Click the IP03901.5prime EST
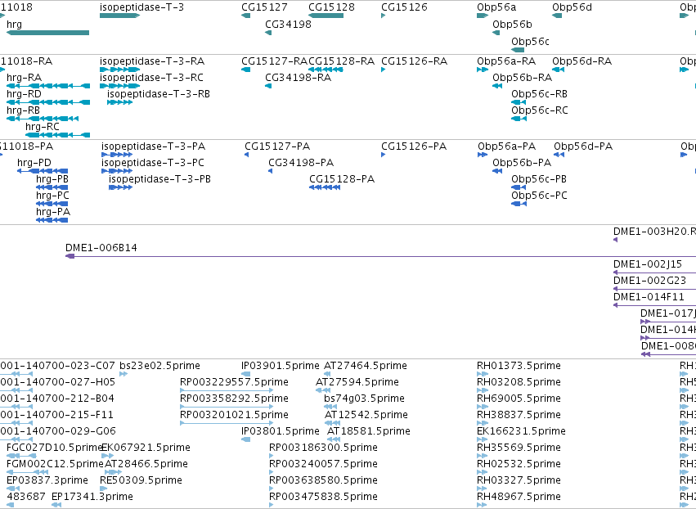The height and width of the screenshot is (509, 696). (246, 374)
